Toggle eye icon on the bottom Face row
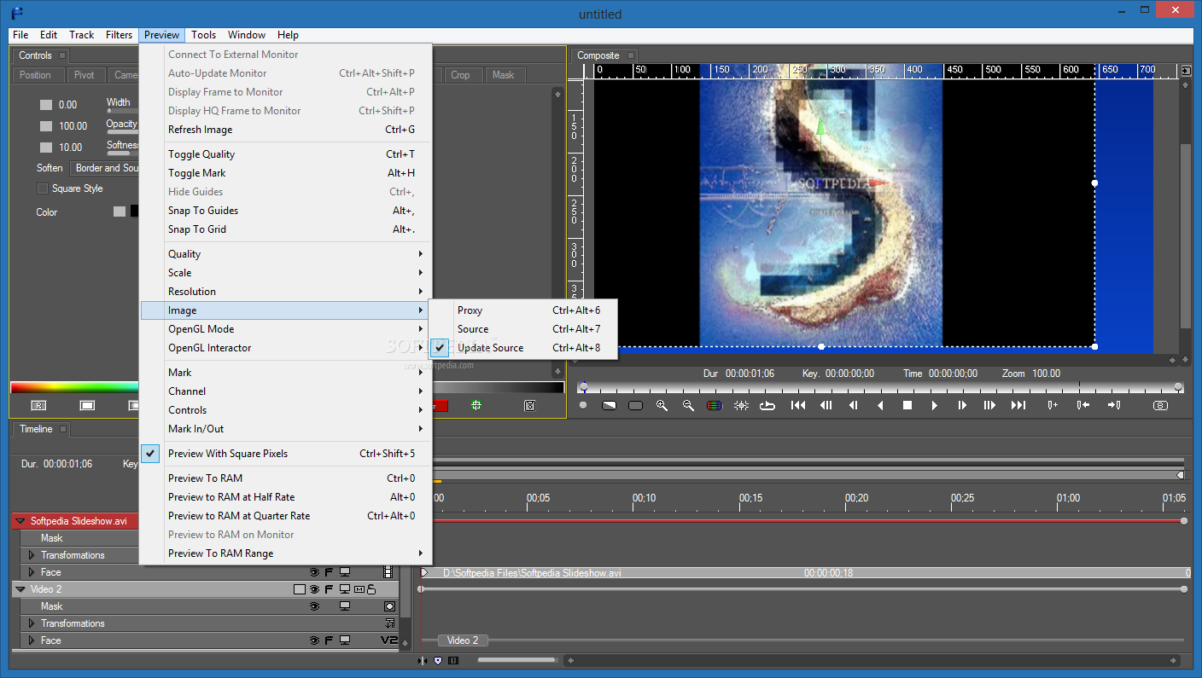 314,640
